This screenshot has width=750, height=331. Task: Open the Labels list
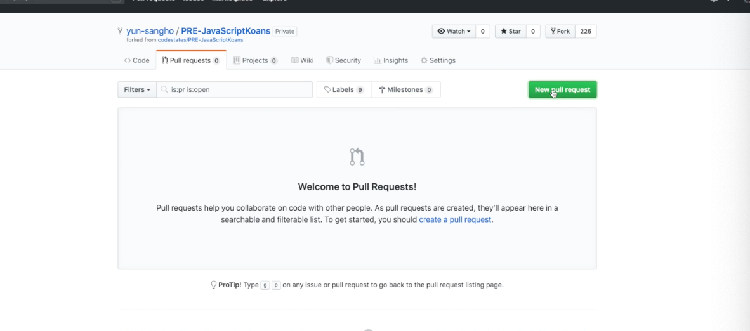coord(344,89)
